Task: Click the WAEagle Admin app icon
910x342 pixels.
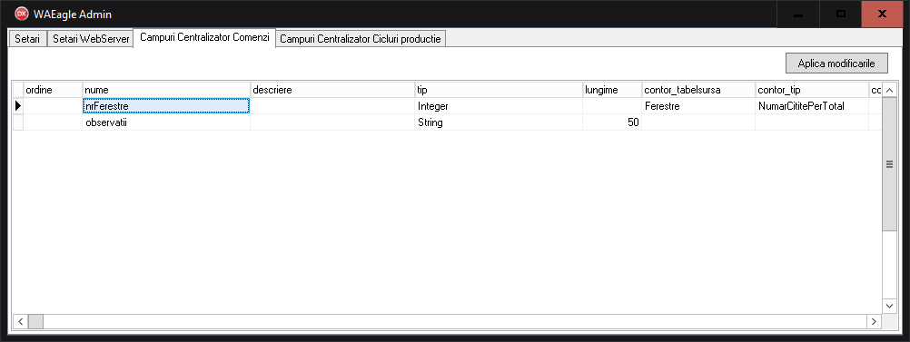Action: (22, 14)
